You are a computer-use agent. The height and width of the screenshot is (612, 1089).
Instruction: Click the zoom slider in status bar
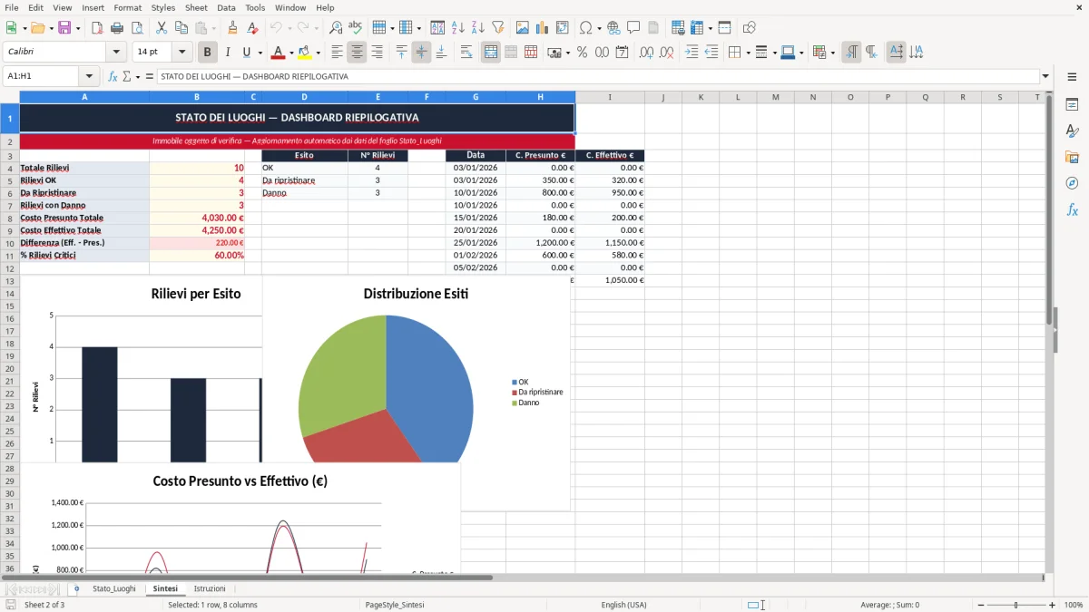(x=1016, y=605)
